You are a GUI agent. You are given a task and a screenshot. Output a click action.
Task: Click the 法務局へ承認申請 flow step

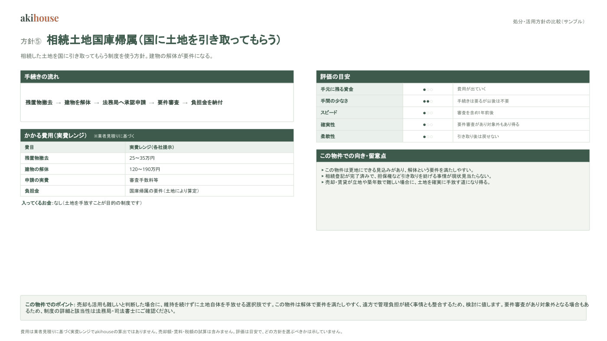(x=124, y=103)
